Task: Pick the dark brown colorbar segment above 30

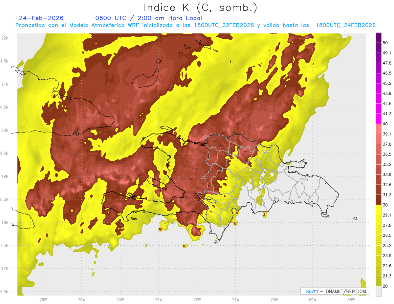Action: 379,200
